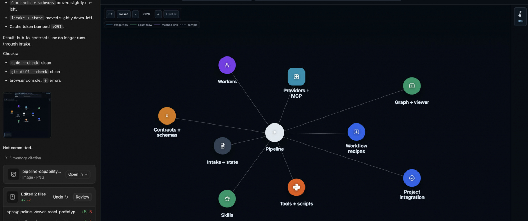
Task: Select the Skills star node icon
Action: click(x=227, y=199)
